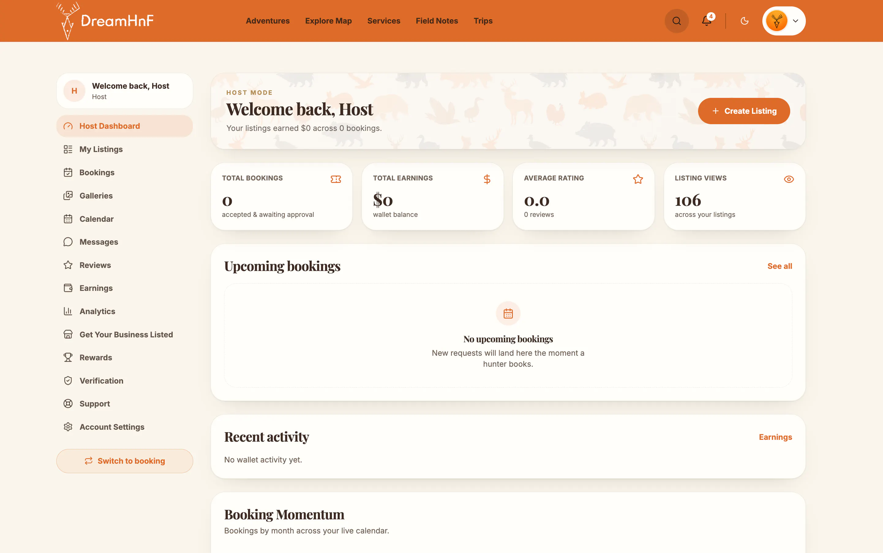
Task: Open Earnings in sidebar menu
Action: [125, 288]
